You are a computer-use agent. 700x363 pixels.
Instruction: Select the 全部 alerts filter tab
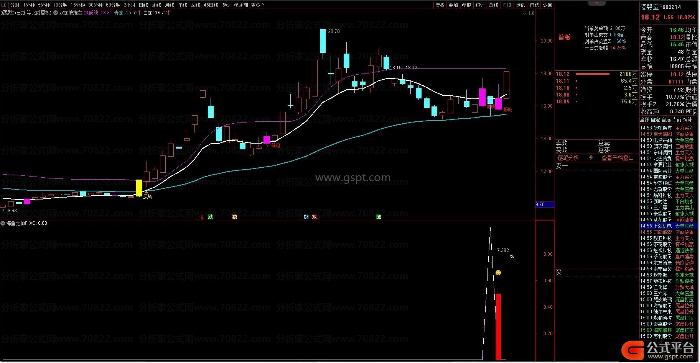[644, 120]
